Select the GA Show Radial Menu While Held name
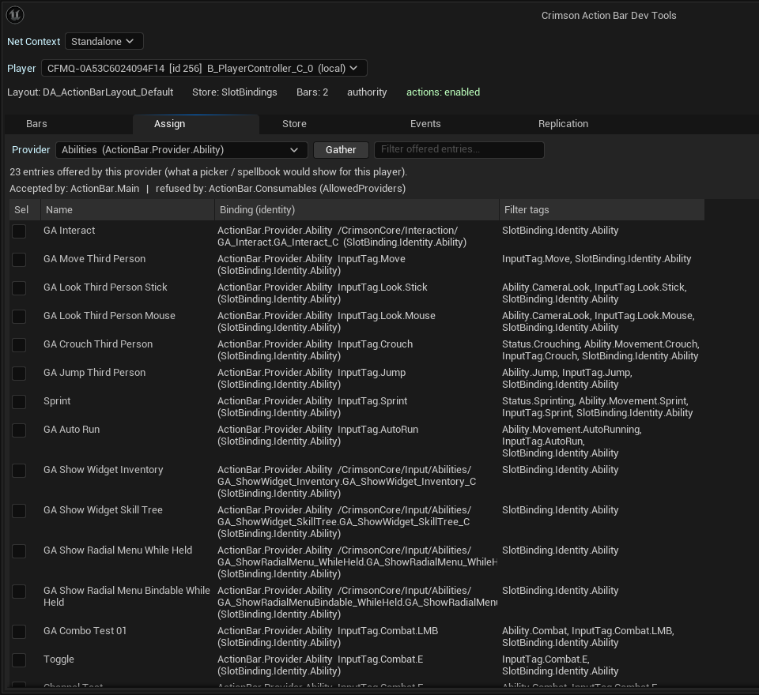The height and width of the screenshot is (695, 759). point(118,550)
